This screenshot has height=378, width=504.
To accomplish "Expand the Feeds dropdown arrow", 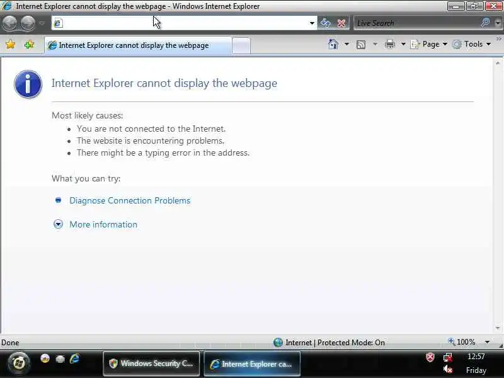I will coord(375,44).
